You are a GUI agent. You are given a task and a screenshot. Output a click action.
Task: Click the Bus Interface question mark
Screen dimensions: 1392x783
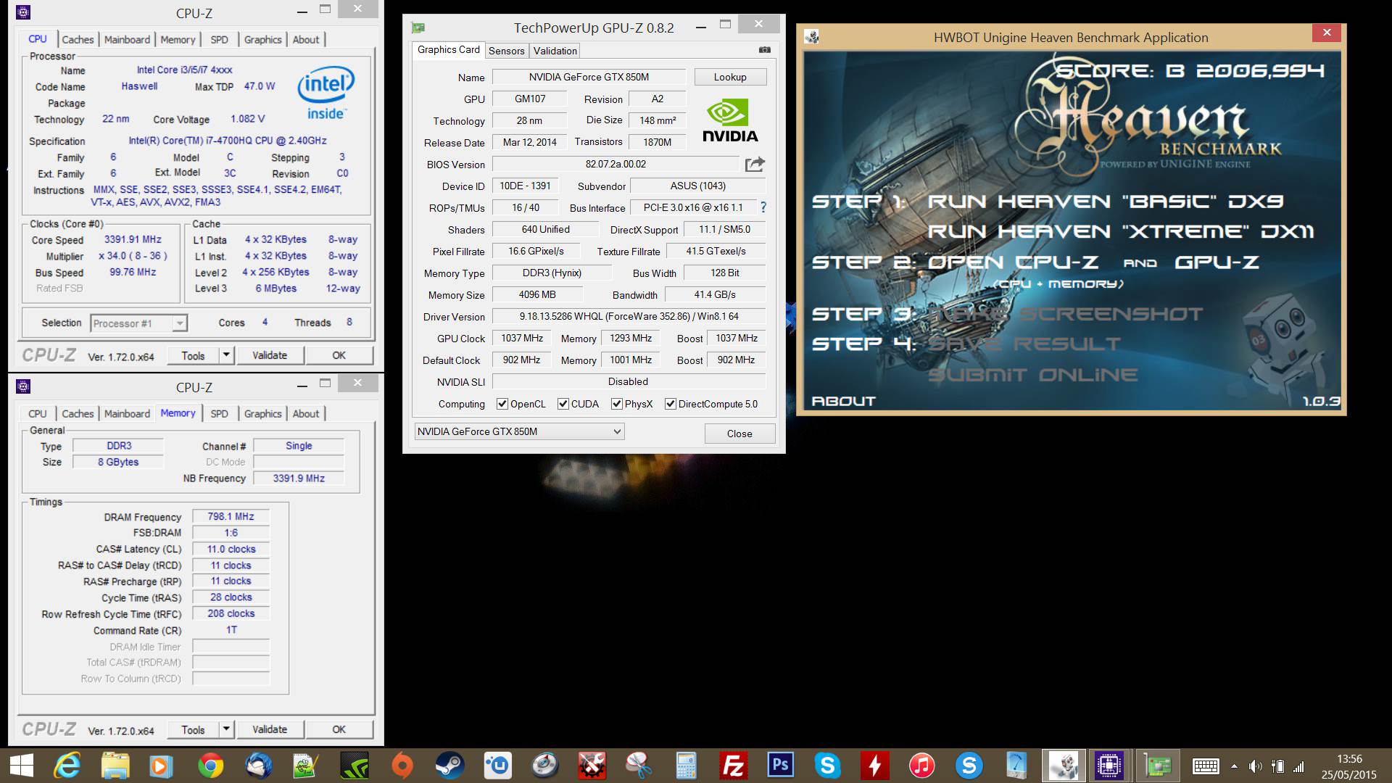[x=763, y=207]
